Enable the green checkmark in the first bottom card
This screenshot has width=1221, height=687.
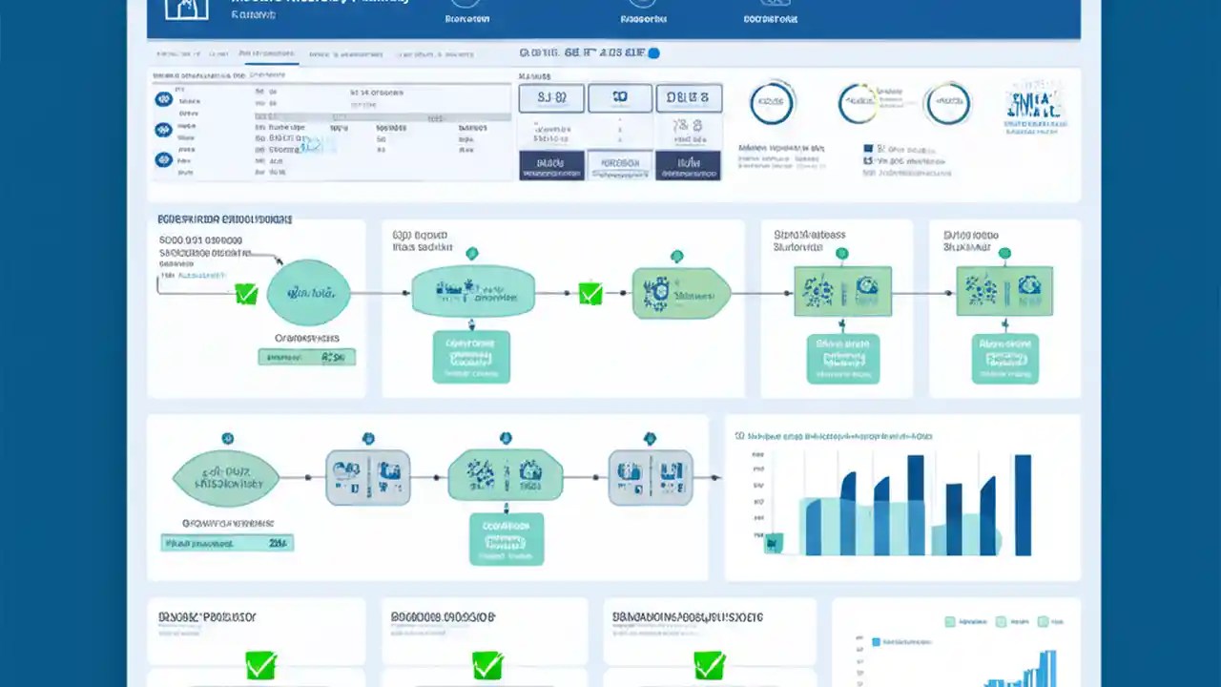(260, 663)
